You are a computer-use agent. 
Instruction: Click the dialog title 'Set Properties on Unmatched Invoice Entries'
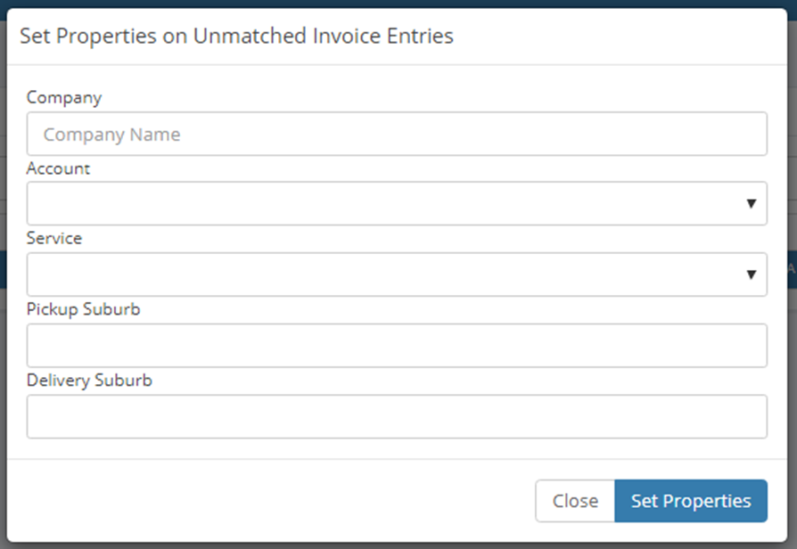point(236,36)
